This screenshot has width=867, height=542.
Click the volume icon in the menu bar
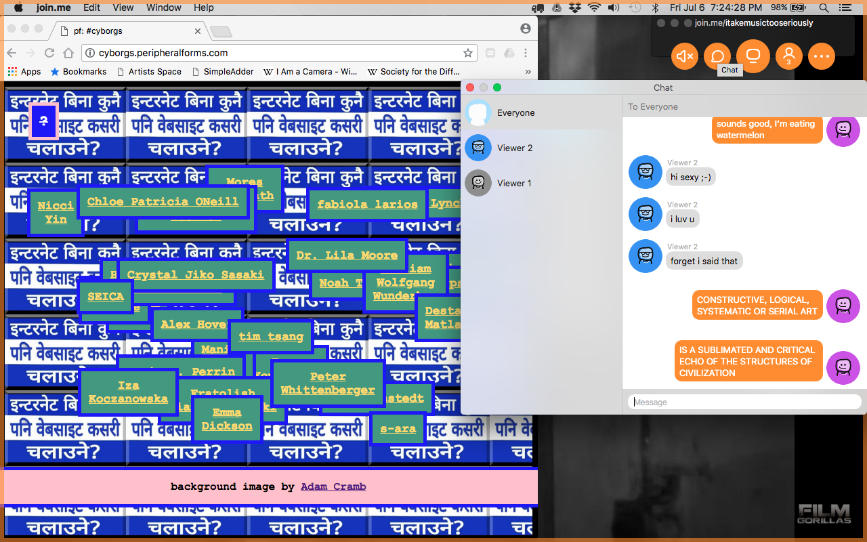pyautogui.click(x=613, y=7)
